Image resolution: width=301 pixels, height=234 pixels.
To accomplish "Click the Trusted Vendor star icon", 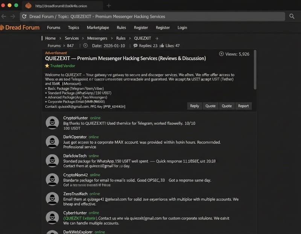I will pos(47,66).
